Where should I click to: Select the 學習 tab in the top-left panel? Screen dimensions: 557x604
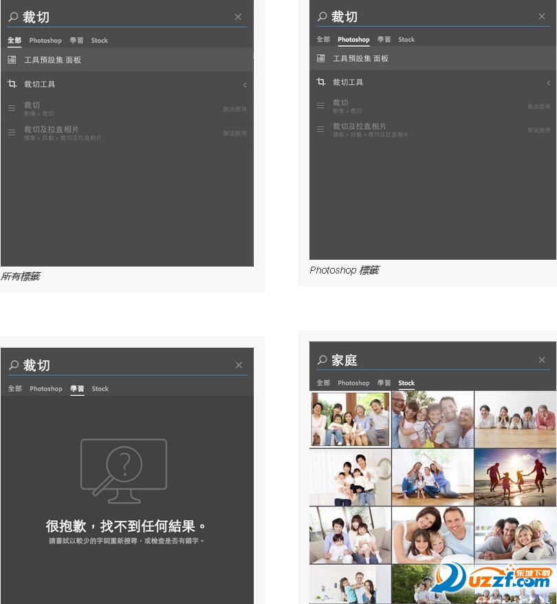(x=76, y=41)
